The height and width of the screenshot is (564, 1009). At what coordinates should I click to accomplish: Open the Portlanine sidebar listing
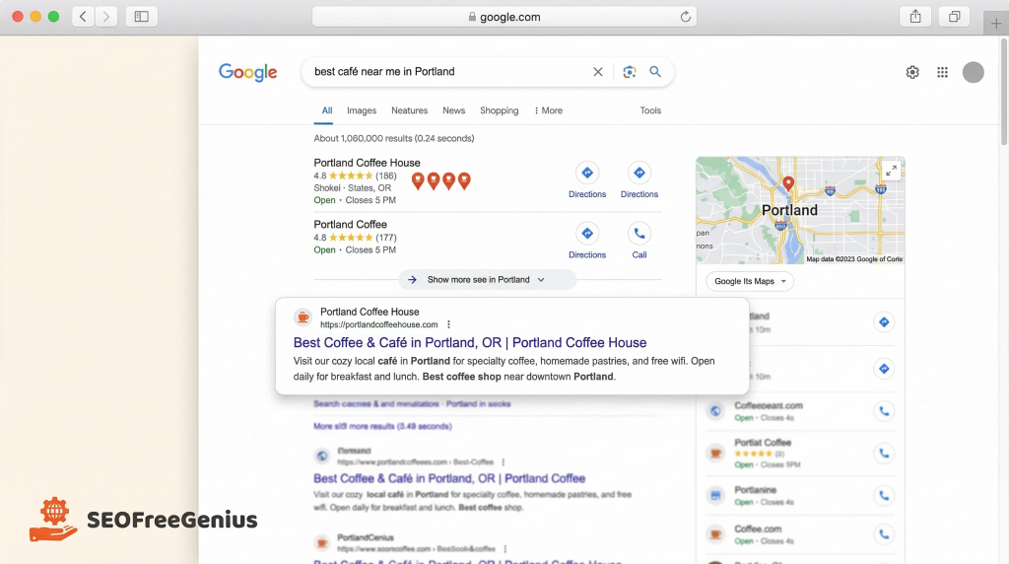(x=756, y=490)
